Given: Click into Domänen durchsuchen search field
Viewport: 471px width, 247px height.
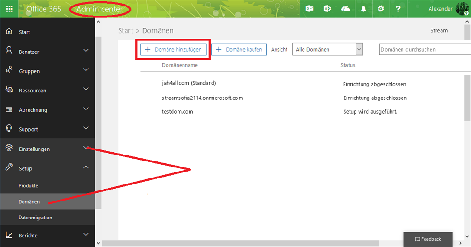Looking at the screenshot, I should [x=425, y=49].
